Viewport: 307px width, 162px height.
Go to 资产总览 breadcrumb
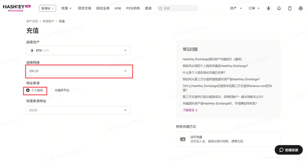click(32, 21)
